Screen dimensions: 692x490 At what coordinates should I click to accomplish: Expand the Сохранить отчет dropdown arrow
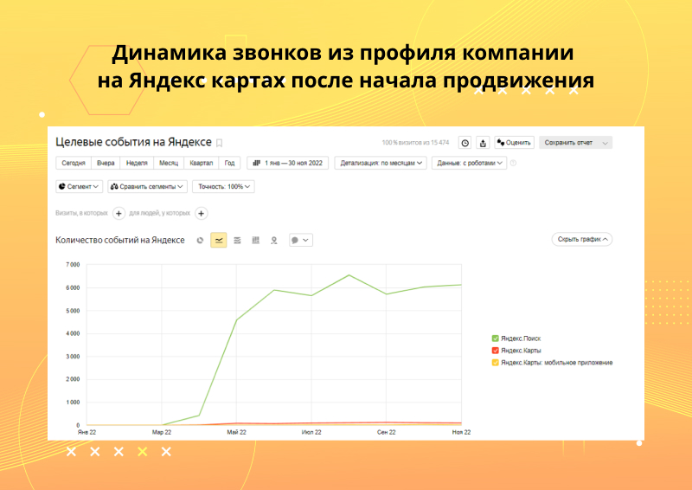point(605,143)
